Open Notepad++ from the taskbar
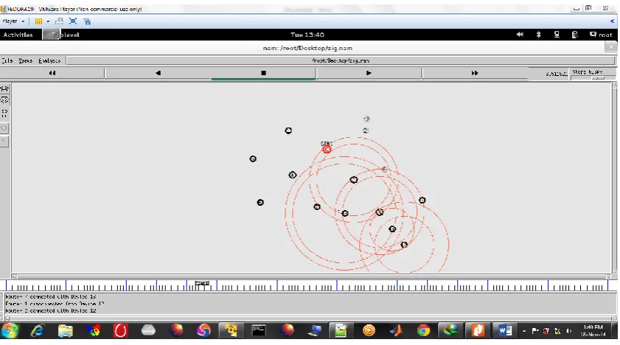Screen dimensions: 620x345 tap(341, 330)
